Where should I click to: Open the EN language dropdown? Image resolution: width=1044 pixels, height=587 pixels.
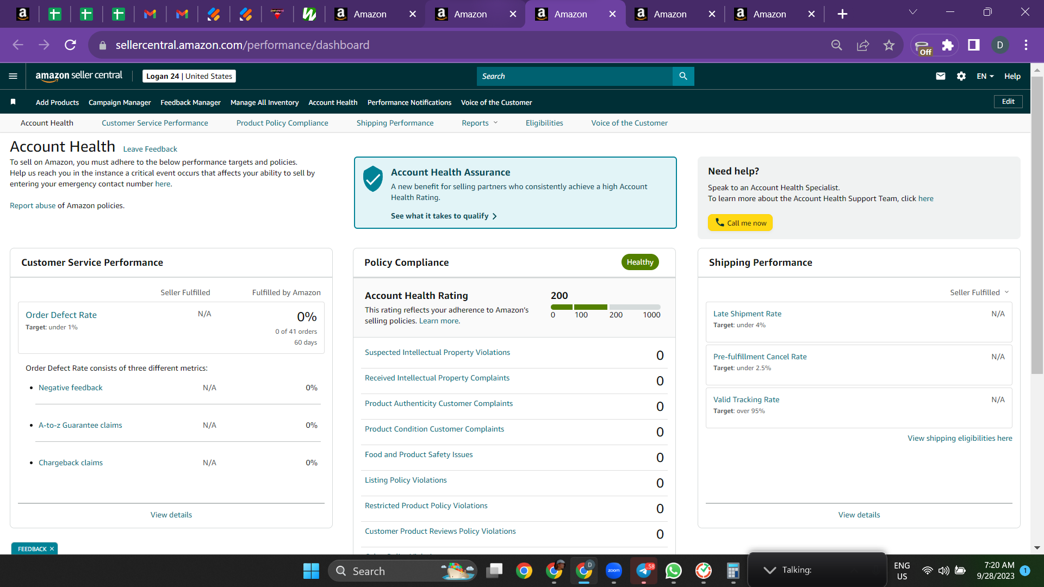(985, 76)
